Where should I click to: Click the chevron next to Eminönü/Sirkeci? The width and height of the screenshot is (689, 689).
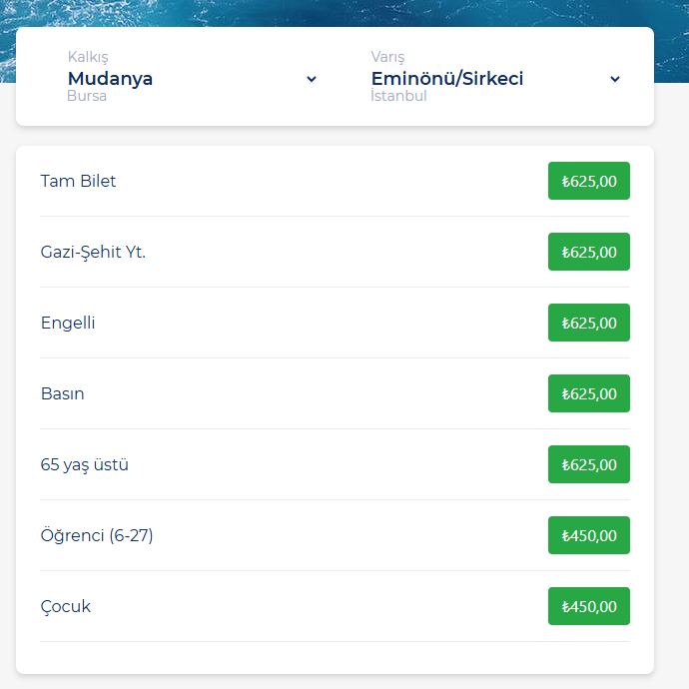[x=615, y=79]
